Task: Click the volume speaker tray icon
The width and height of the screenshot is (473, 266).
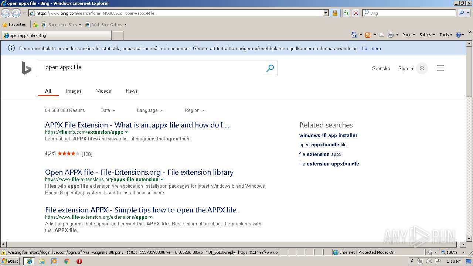Action: coord(429,261)
